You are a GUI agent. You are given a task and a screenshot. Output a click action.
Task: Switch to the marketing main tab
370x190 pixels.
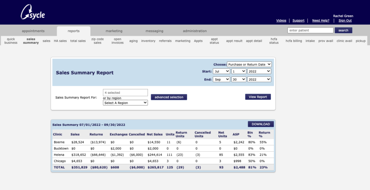(114, 31)
